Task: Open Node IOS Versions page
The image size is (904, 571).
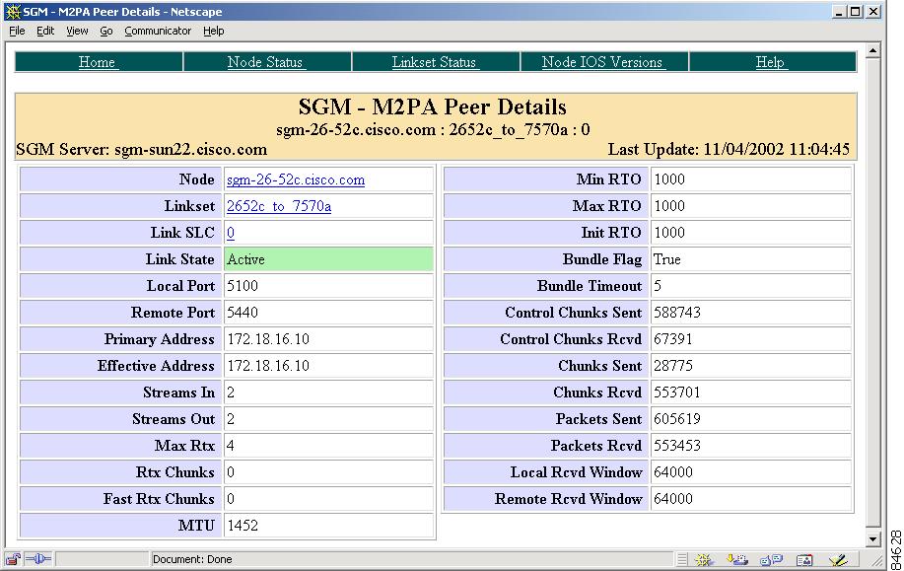Action: [602, 62]
